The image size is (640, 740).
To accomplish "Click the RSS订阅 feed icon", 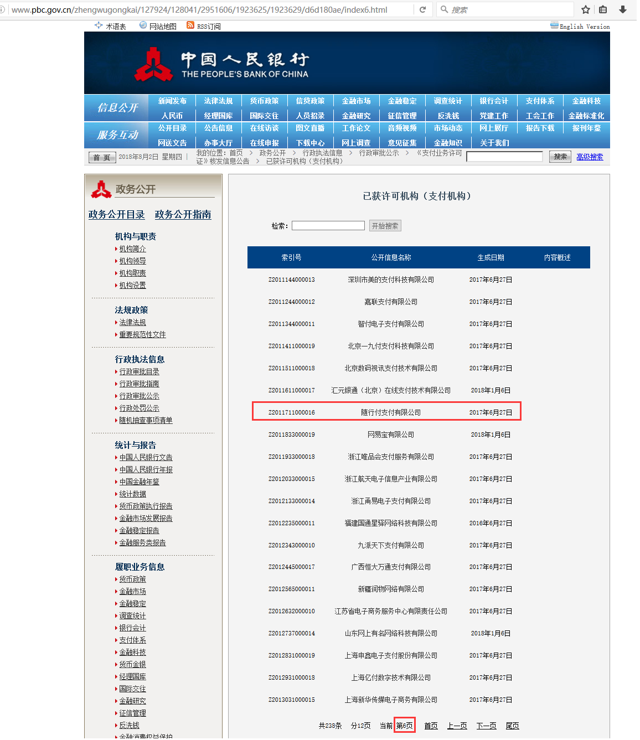I will pos(190,25).
